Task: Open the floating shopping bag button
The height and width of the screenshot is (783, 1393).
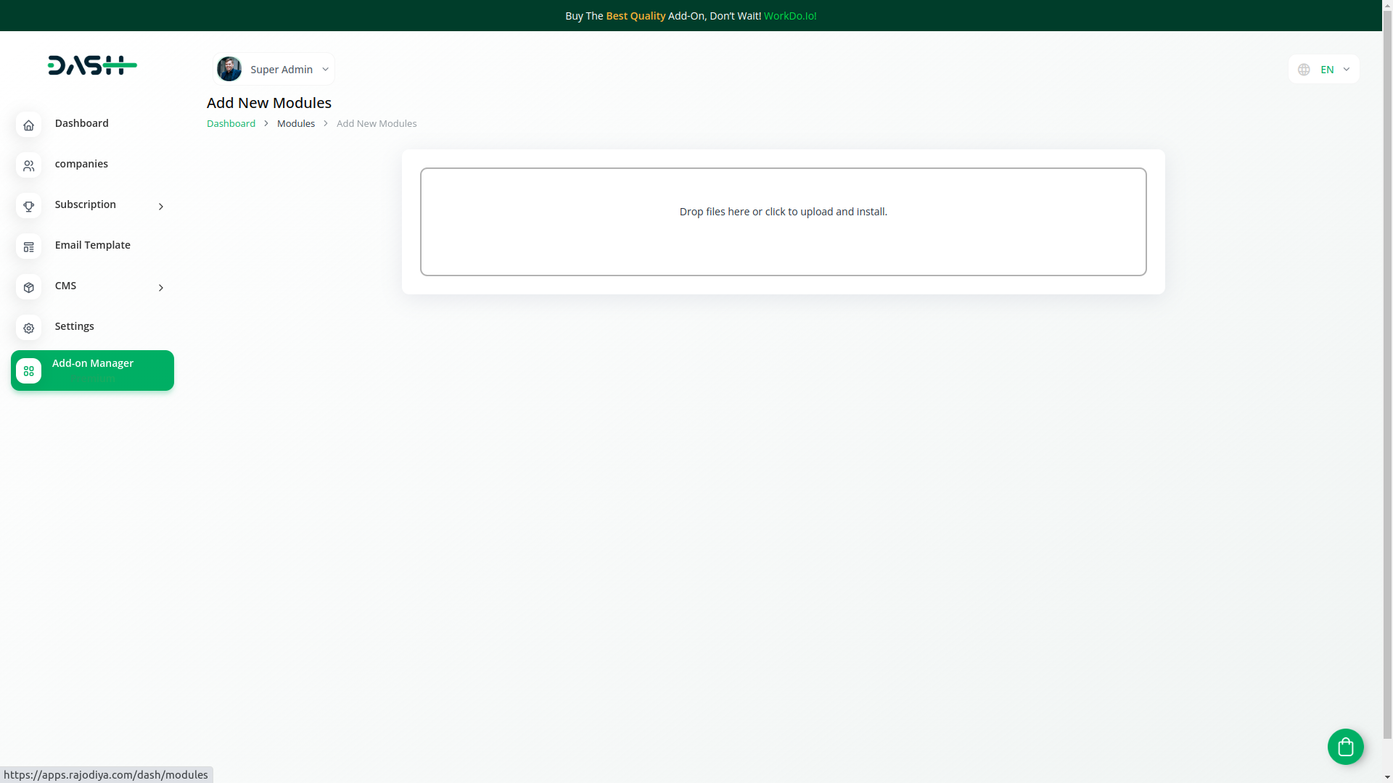Action: pos(1345,746)
